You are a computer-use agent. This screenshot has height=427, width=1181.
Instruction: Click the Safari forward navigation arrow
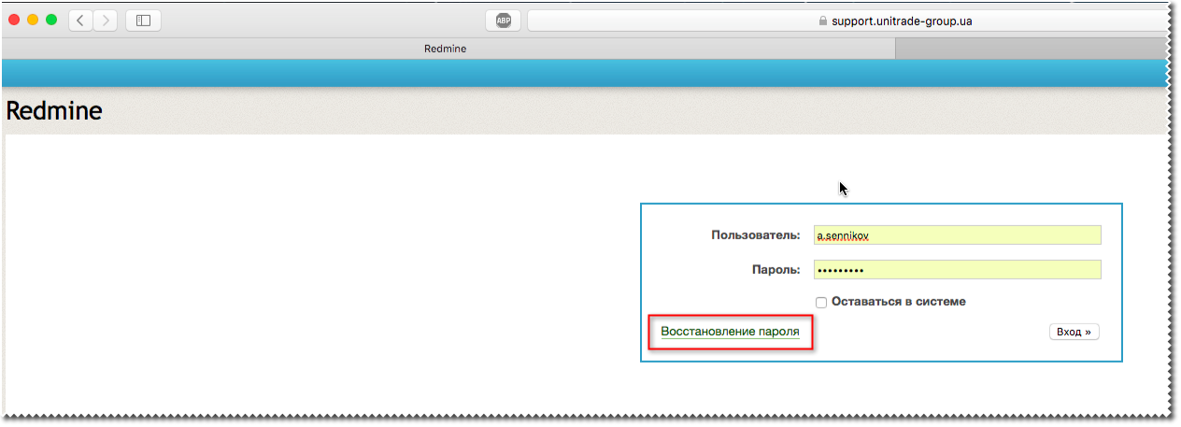click(x=106, y=20)
